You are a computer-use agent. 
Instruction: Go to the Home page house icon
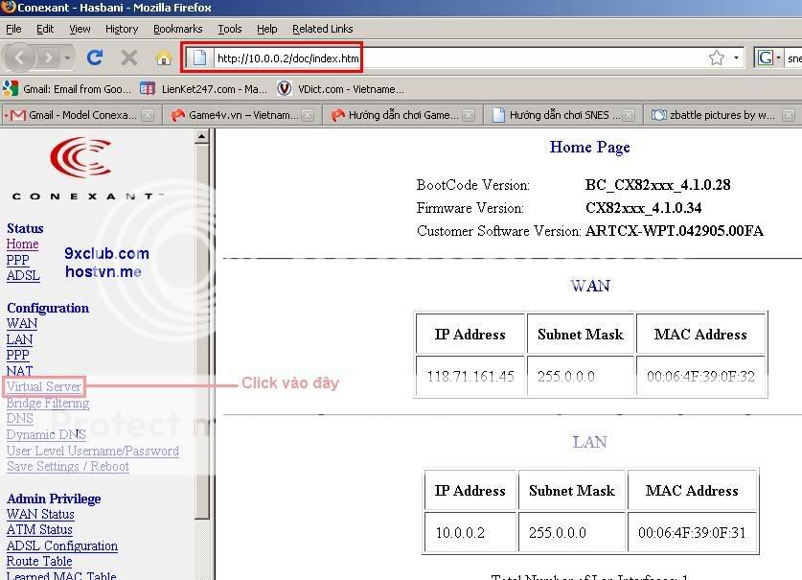click(163, 58)
